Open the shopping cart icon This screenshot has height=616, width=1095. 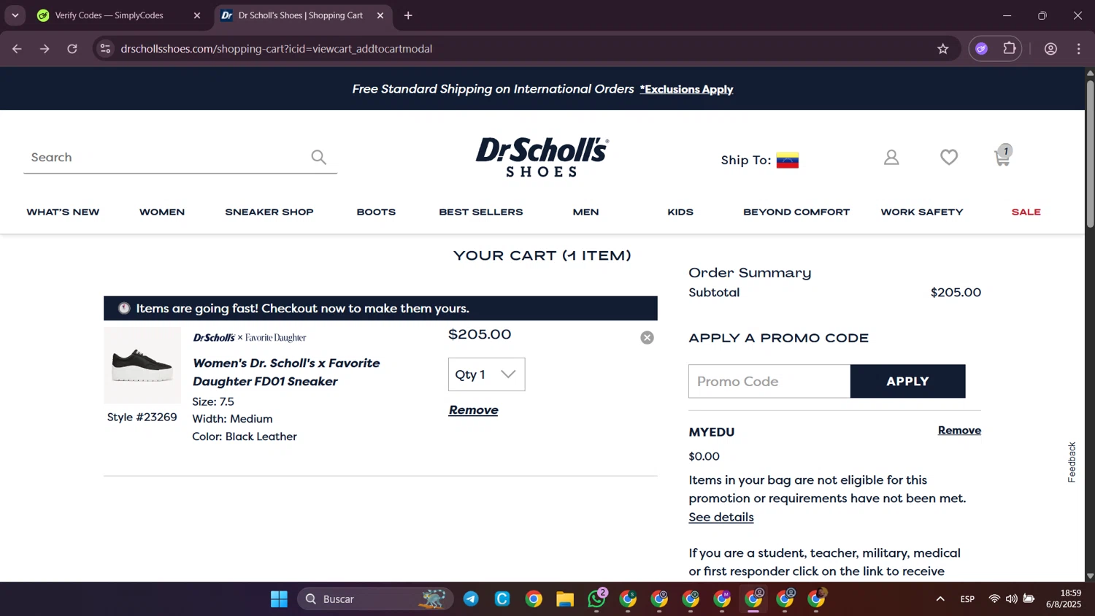pos(1003,155)
